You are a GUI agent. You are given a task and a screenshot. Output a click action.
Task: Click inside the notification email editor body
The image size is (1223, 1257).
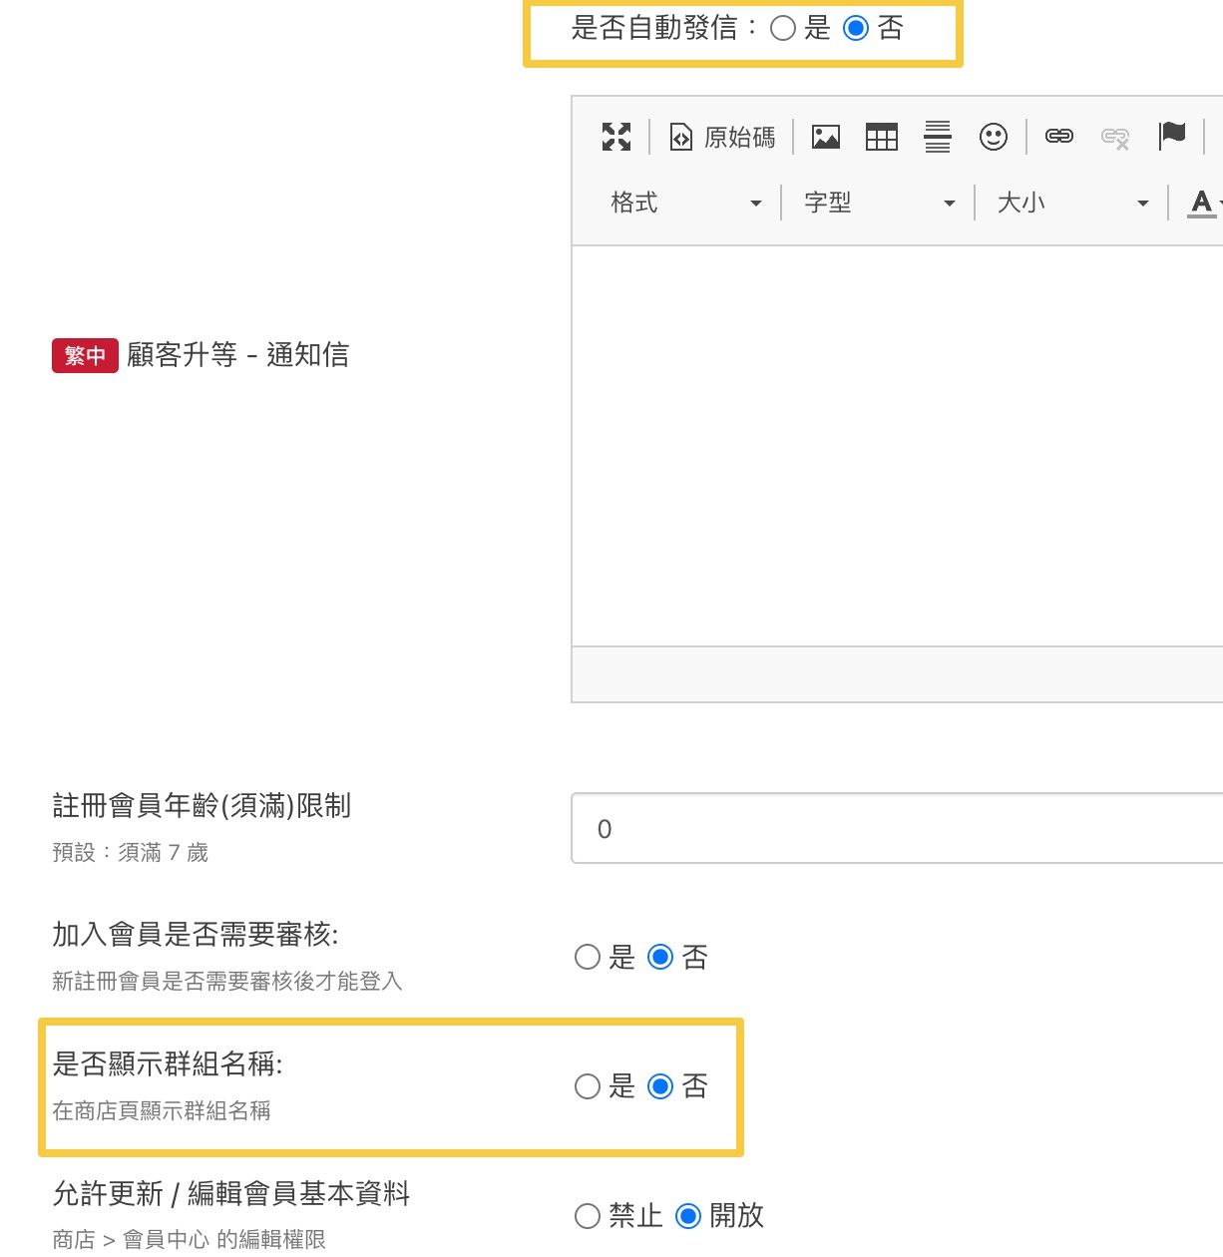tap(898, 445)
